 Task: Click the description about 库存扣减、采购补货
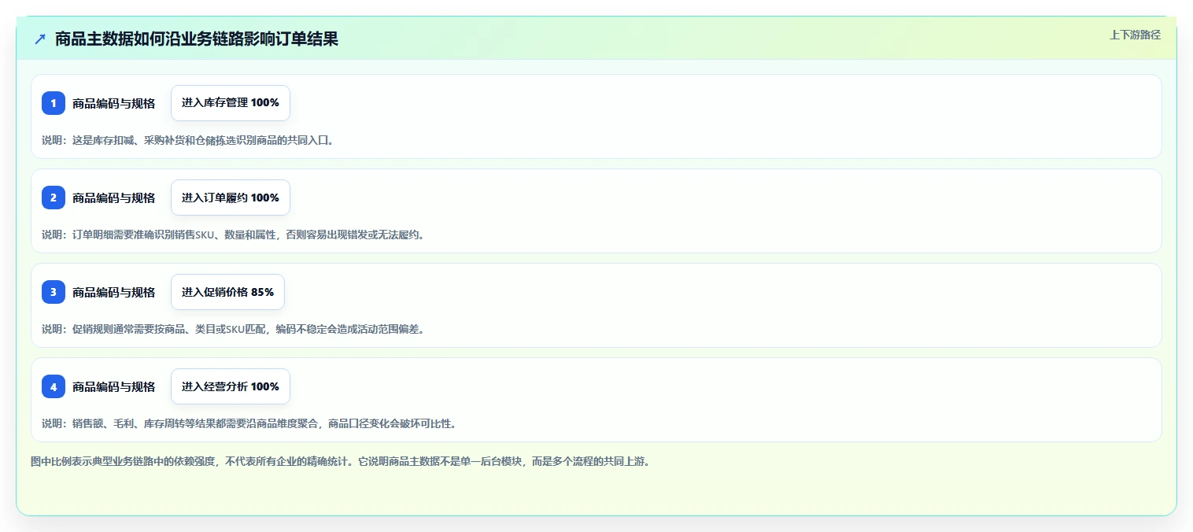coord(188,140)
